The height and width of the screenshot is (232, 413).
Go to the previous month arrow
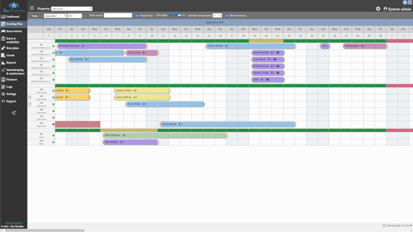(41, 16)
